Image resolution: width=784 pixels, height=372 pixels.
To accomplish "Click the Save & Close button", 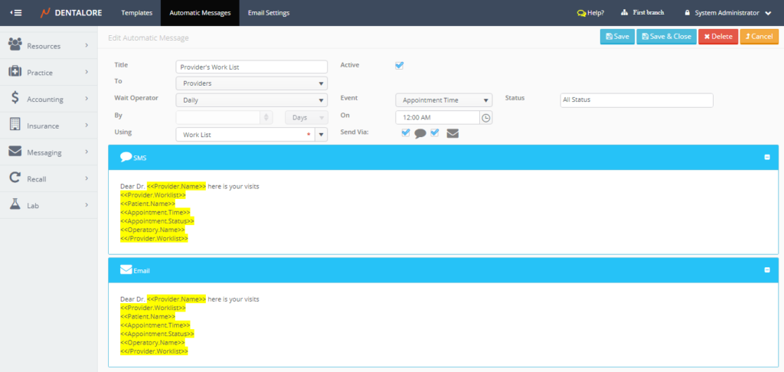I will tap(665, 37).
